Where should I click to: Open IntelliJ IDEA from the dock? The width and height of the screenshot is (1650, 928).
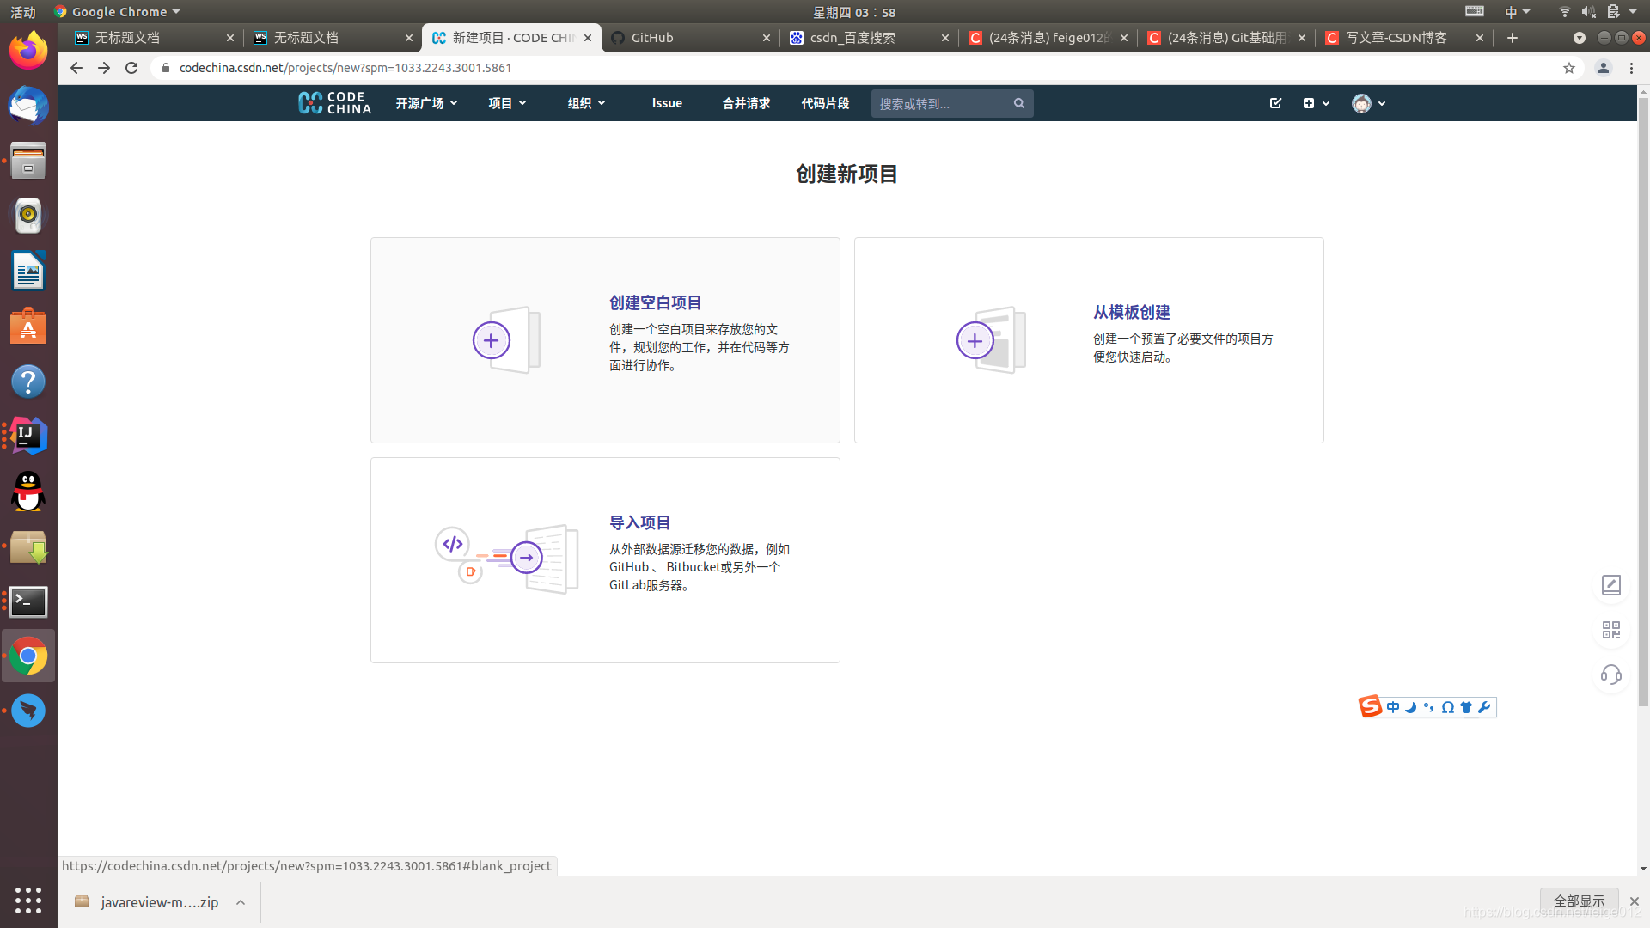coord(28,437)
